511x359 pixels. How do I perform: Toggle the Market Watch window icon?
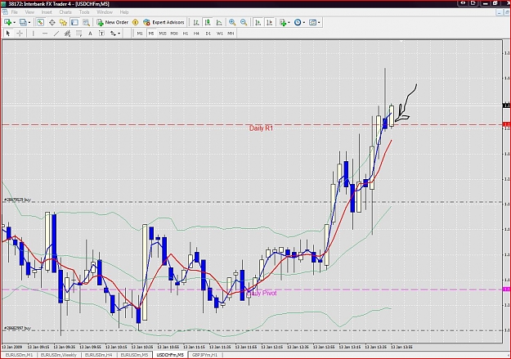pos(40,22)
